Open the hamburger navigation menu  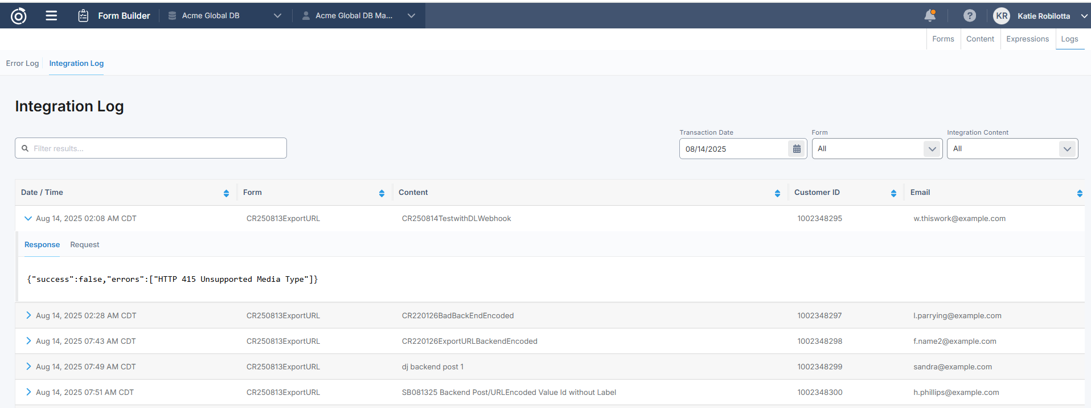coord(51,16)
